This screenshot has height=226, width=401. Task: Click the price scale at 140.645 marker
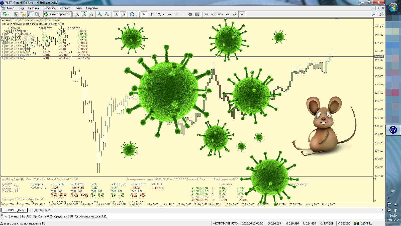tap(379, 56)
